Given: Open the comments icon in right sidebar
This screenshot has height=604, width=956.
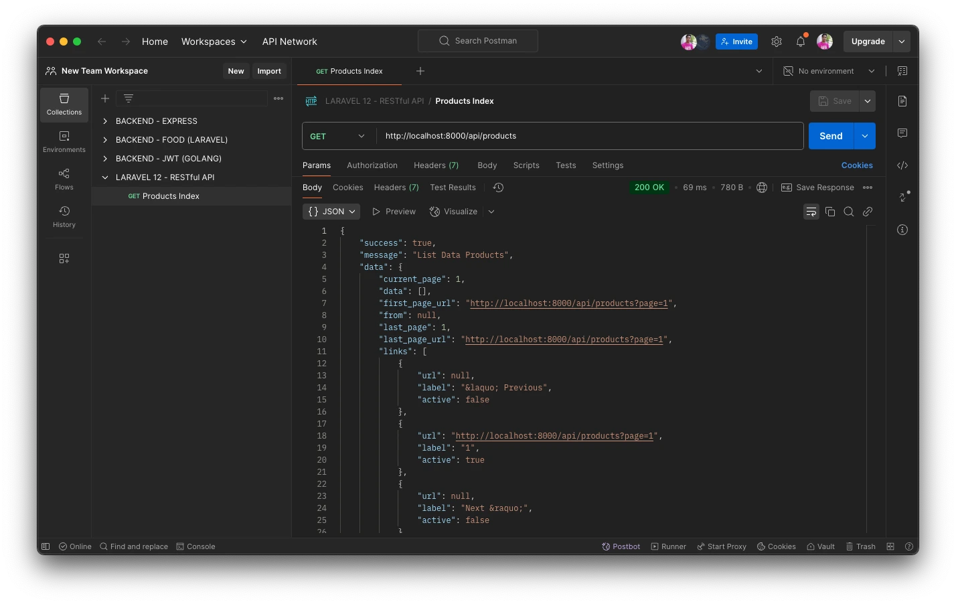Looking at the screenshot, I should [902, 133].
